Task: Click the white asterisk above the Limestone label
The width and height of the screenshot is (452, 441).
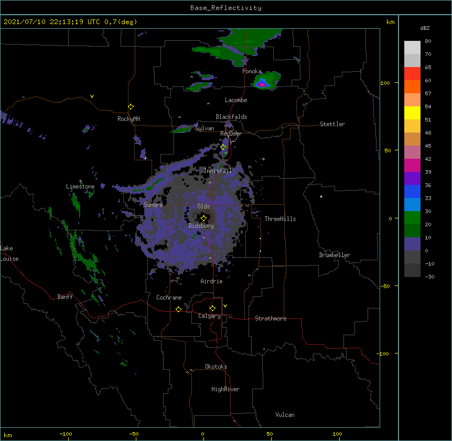Action: (80, 181)
